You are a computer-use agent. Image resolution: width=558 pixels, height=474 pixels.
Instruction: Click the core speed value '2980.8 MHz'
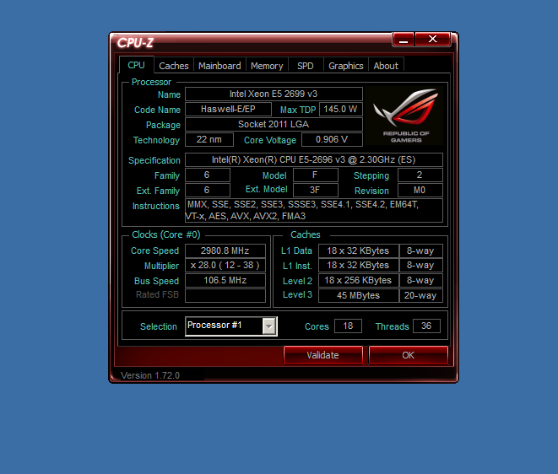(x=225, y=250)
